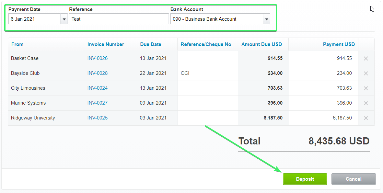The width and height of the screenshot is (383, 193).
Task: Remove Bayside Club from the batch deposit
Action: click(x=366, y=73)
